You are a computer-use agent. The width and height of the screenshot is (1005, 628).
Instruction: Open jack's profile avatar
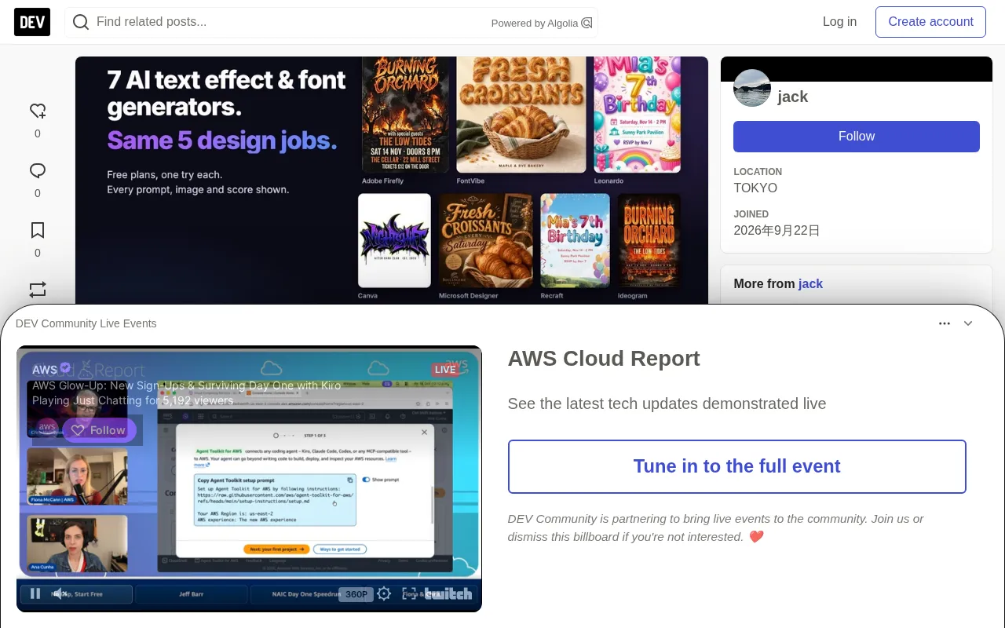(752, 88)
